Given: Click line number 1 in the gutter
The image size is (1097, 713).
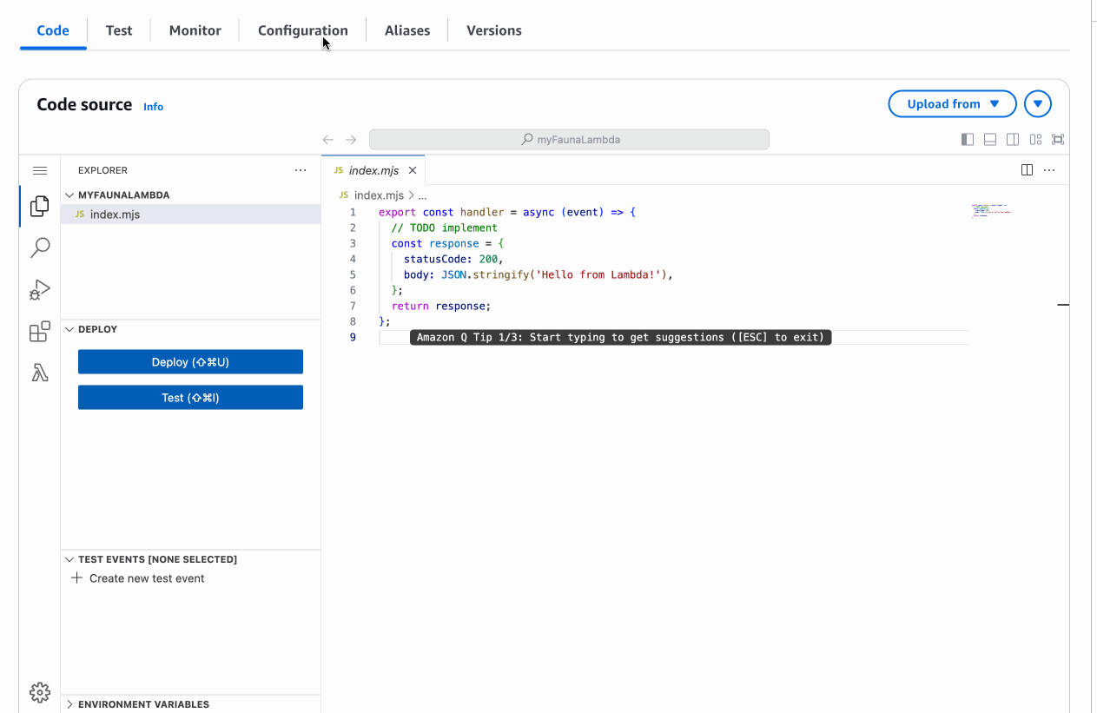Looking at the screenshot, I should [x=353, y=212].
